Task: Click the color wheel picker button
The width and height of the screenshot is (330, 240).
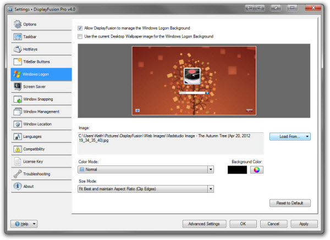Action: 257,170
